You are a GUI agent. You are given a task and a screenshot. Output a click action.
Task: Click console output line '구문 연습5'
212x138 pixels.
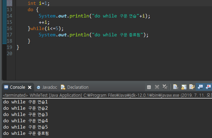25,127
